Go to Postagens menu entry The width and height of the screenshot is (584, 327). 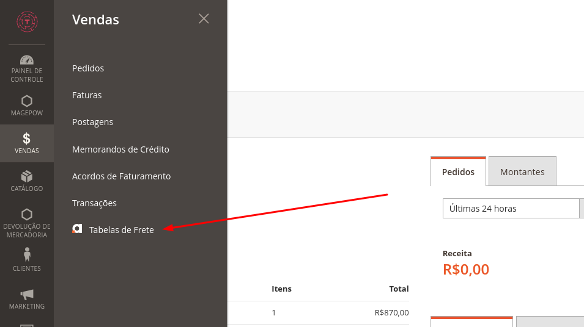(92, 122)
